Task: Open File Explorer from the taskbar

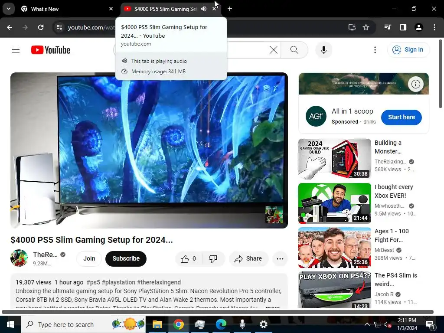Action: (x=157, y=324)
